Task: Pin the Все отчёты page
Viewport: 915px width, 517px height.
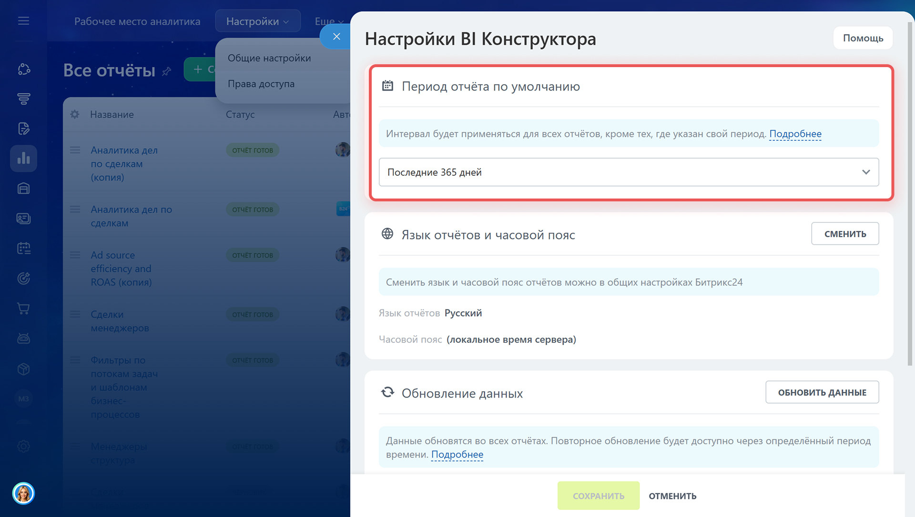Action: (x=166, y=71)
